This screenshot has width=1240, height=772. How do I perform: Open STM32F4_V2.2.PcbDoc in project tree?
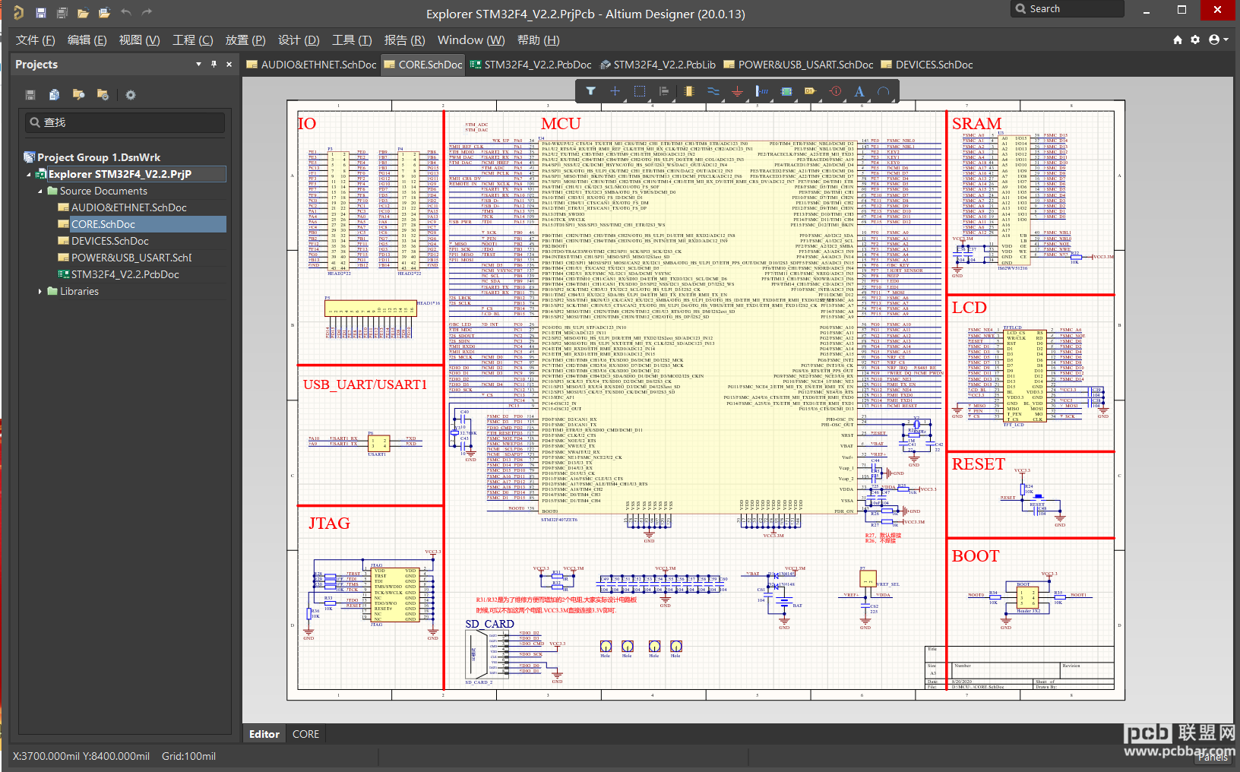coord(125,274)
